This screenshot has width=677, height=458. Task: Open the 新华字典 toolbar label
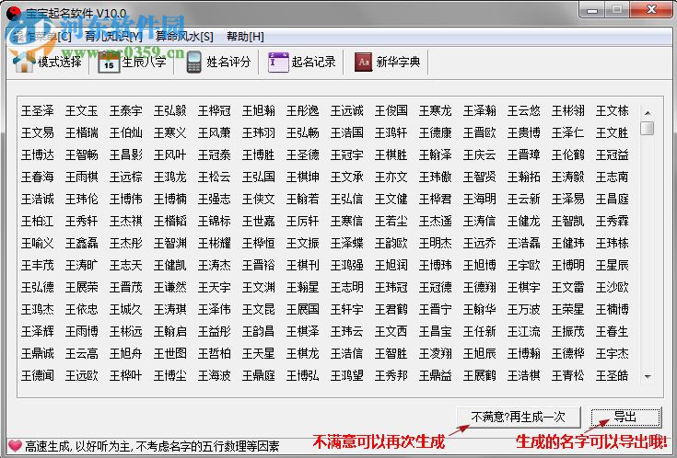398,63
